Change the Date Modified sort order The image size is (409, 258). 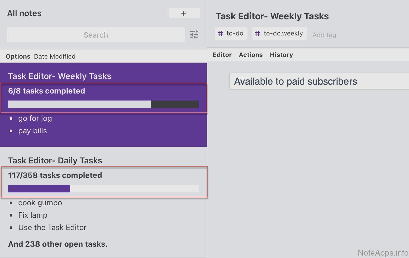pyautogui.click(x=55, y=56)
